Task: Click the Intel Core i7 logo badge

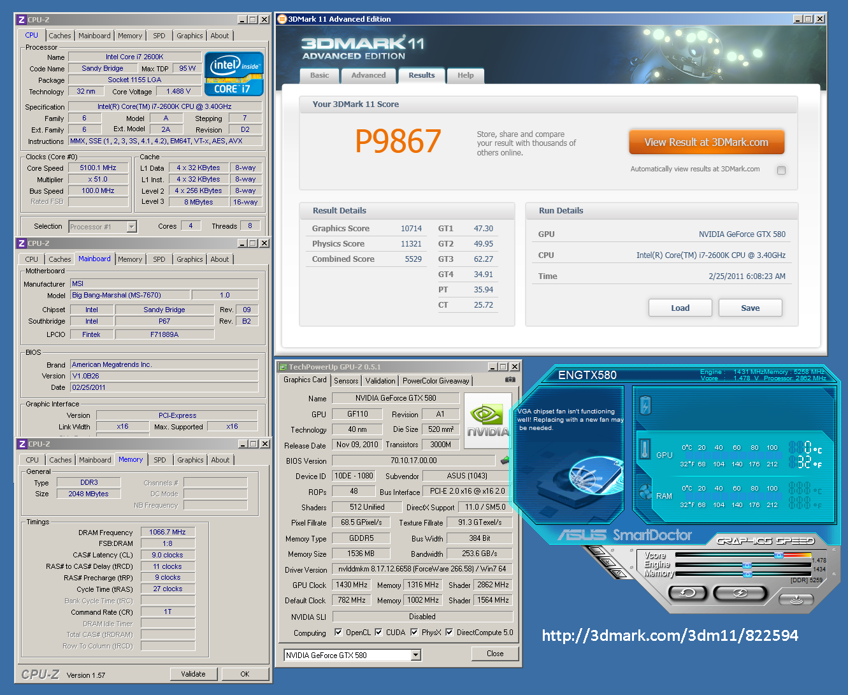Action: [x=234, y=73]
